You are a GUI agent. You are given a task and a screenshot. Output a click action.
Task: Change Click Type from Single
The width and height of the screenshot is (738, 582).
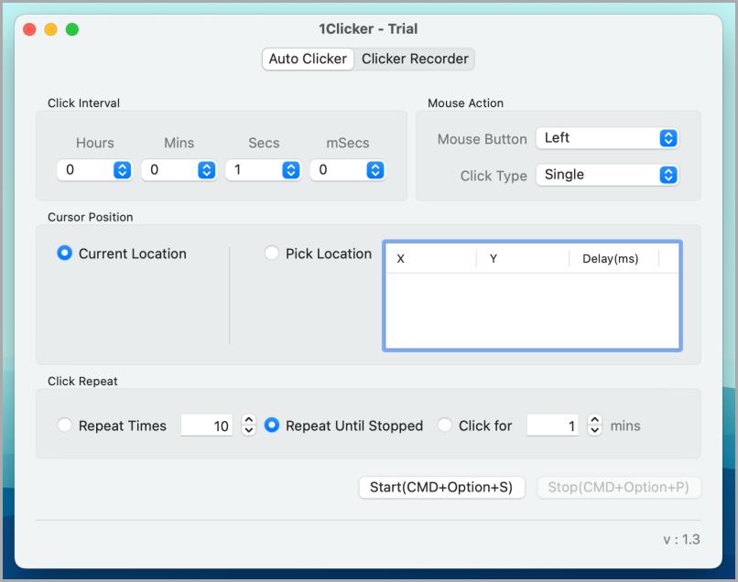point(607,174)
